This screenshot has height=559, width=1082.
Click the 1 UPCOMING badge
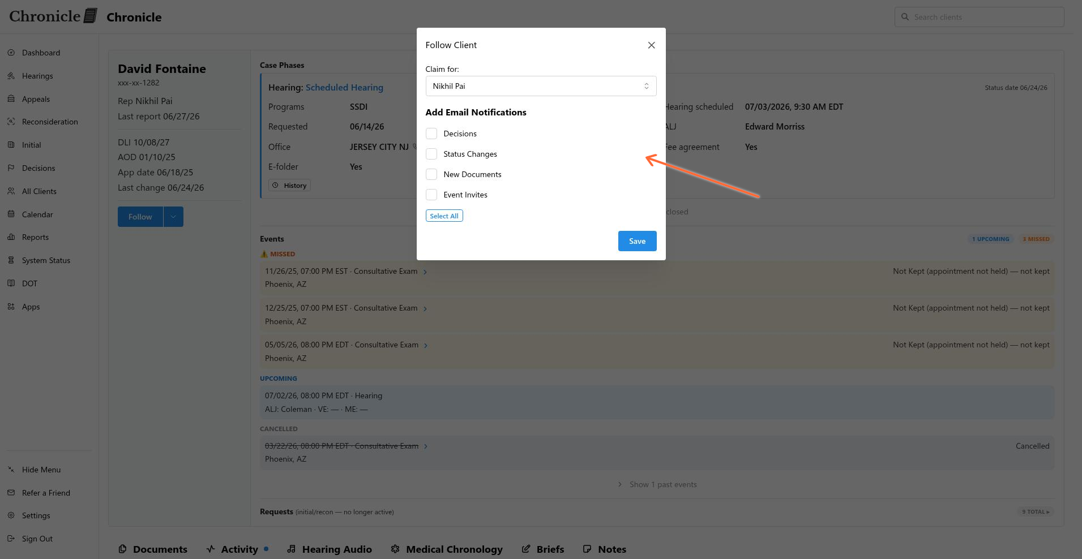pyautogui.click(x=990, y=239)
